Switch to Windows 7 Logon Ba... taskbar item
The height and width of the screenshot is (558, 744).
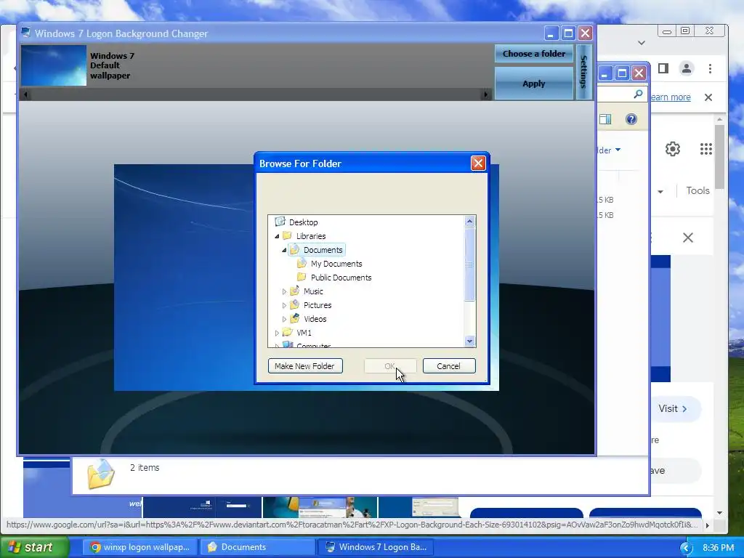click(x=375, y=547)
